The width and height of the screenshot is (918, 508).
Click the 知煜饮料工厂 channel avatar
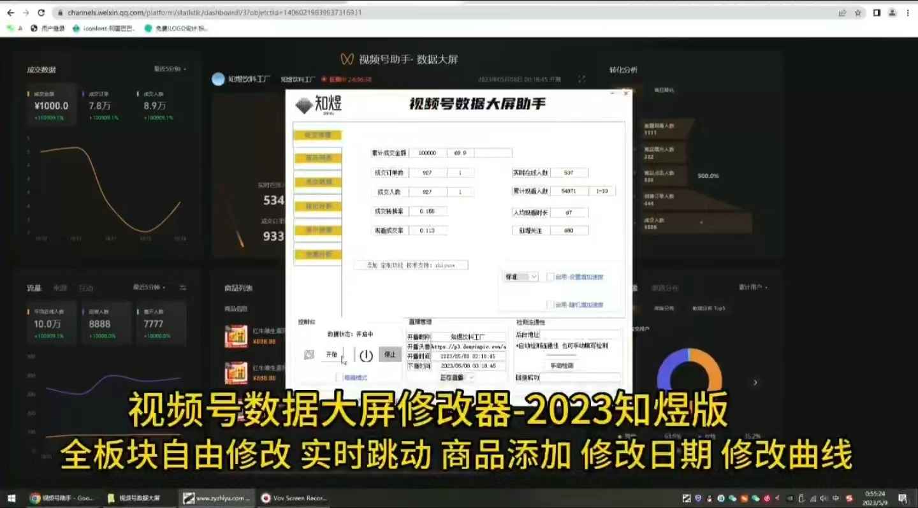pos(217,78)
